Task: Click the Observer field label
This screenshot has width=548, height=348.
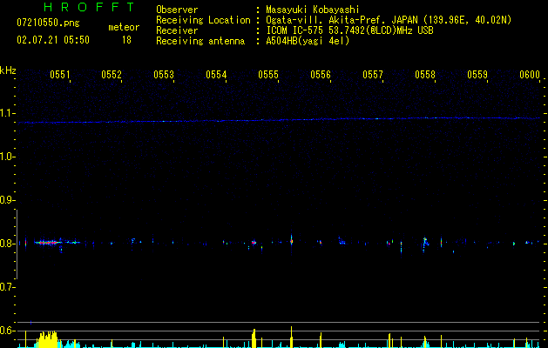Action: [177, 10]
